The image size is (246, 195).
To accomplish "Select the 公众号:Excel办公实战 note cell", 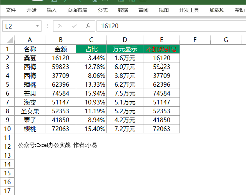I will pos(45,145).
